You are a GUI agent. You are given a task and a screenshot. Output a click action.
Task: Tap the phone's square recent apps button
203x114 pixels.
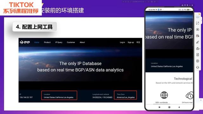[x=159, y=107]
